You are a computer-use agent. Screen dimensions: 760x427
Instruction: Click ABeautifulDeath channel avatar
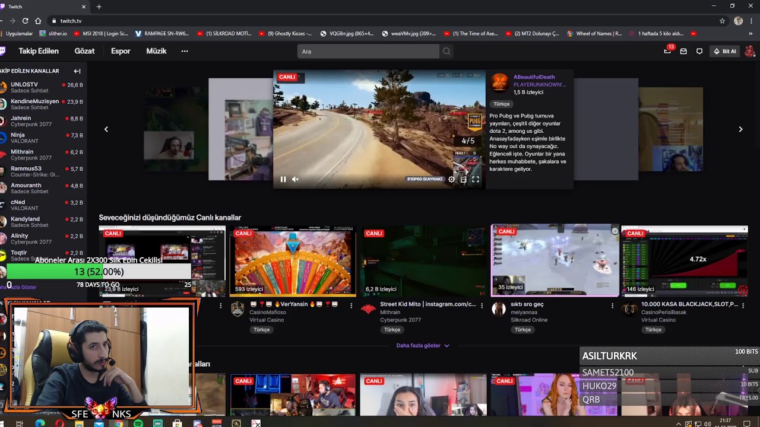pos(500,83)
